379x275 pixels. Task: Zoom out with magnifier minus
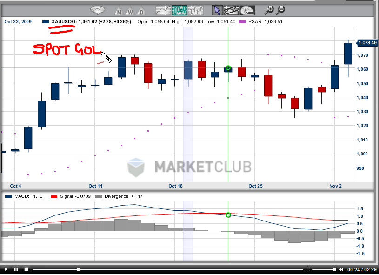click(x=280, y=10)
